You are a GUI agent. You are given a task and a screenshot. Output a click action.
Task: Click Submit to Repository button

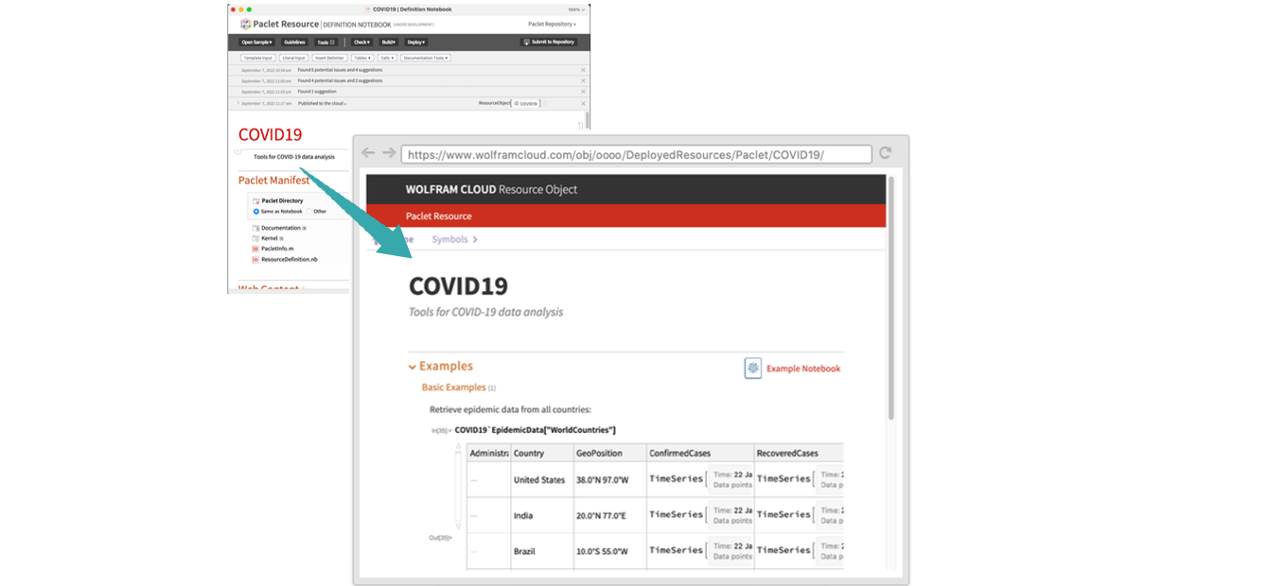(549, 43)
